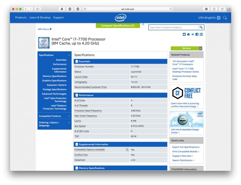Share page on Facebook
241x185 pixels.
coord(197,34)
